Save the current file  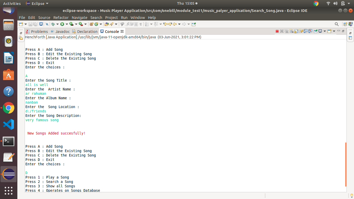pyautogui.click(x=31, y=24)
